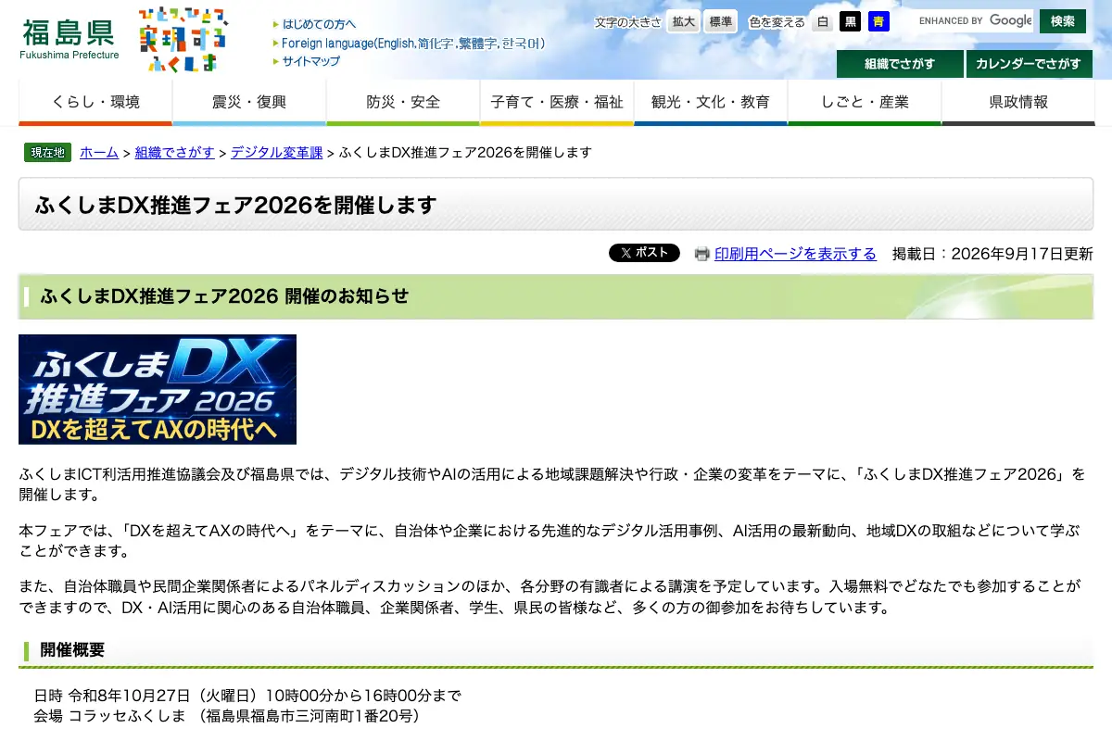Select blue 青 color scheme
Image resolution: width=1112 pixels, height=741 pixels.
pos(878,21)
